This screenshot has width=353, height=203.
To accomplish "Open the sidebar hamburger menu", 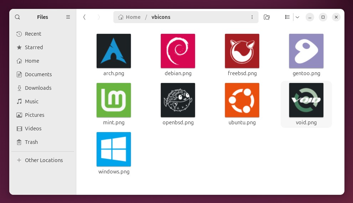I will (68, 17).
